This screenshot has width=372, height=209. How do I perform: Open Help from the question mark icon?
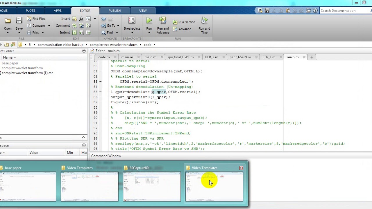(316, 10)
